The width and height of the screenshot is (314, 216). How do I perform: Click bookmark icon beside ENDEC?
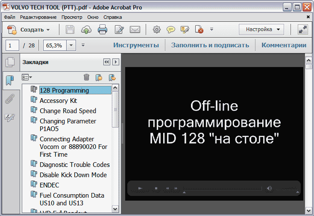click(x=34, y=184)
